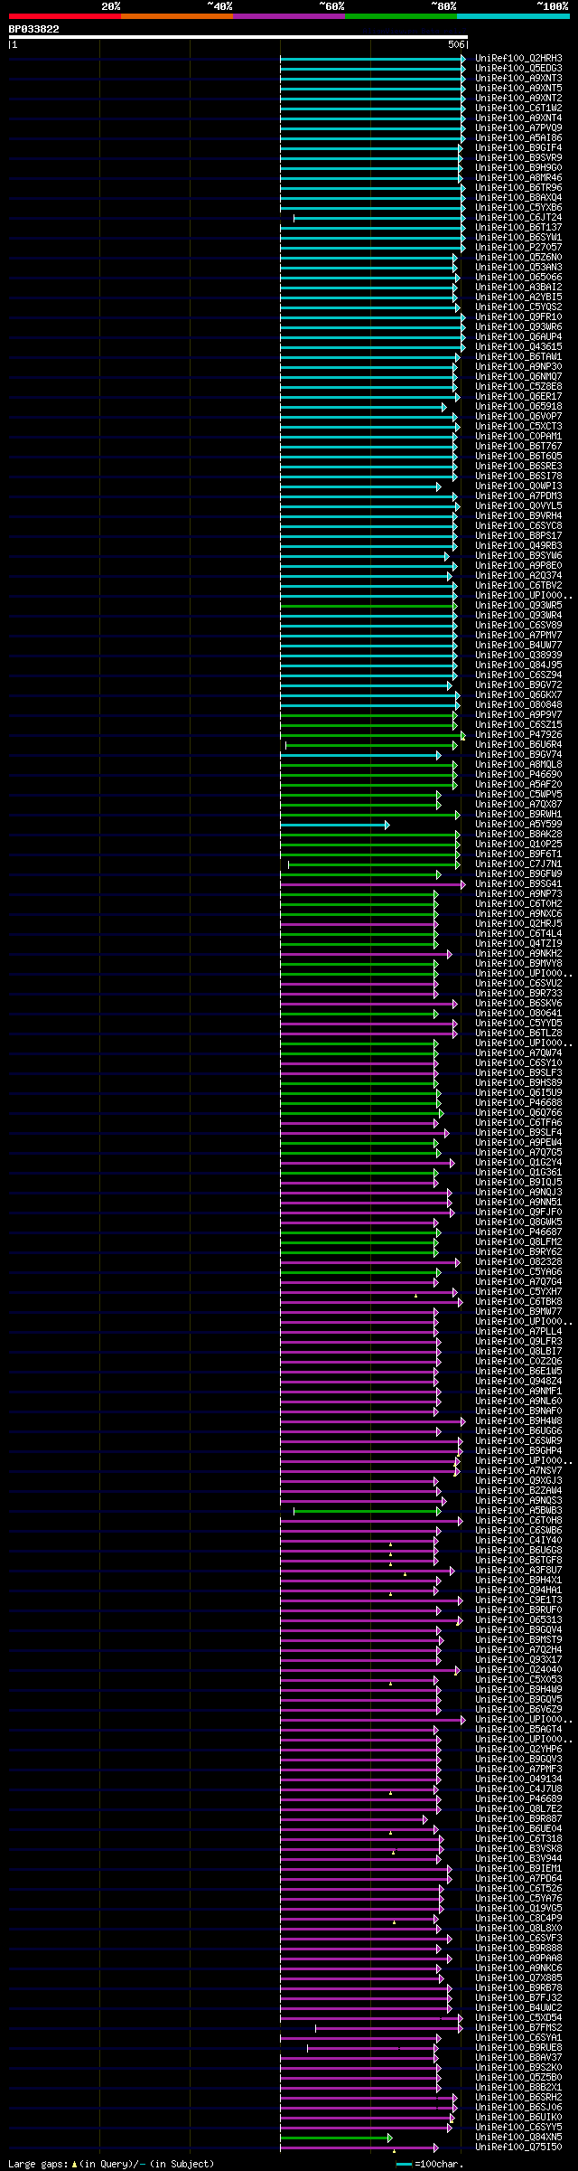Click the green ~80% identity legend segment

[401, 16]
